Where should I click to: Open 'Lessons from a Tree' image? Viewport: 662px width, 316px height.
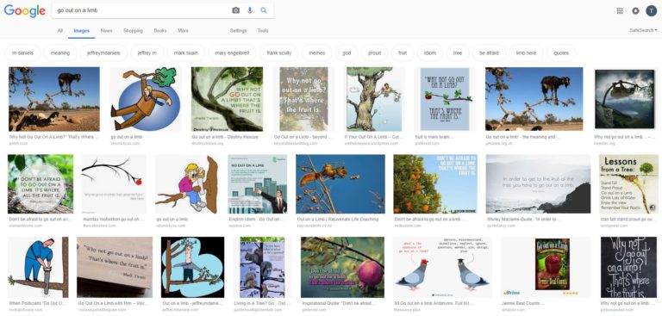(628, 184)
